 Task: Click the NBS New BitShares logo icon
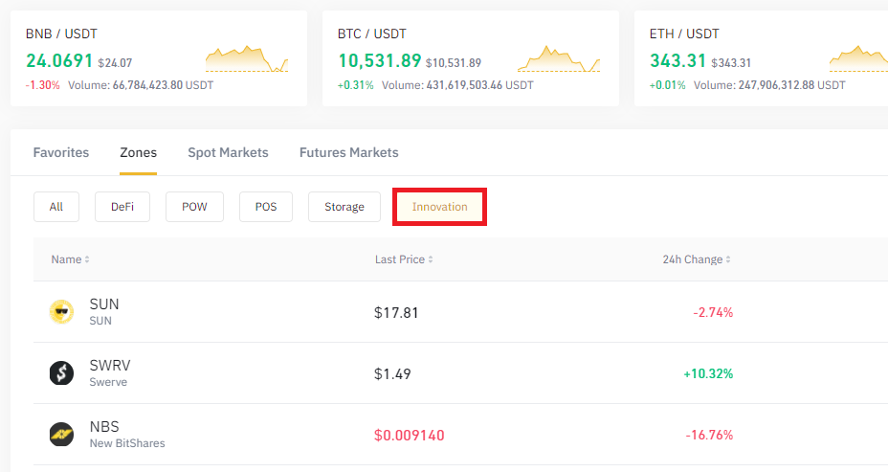click(61, 435)
